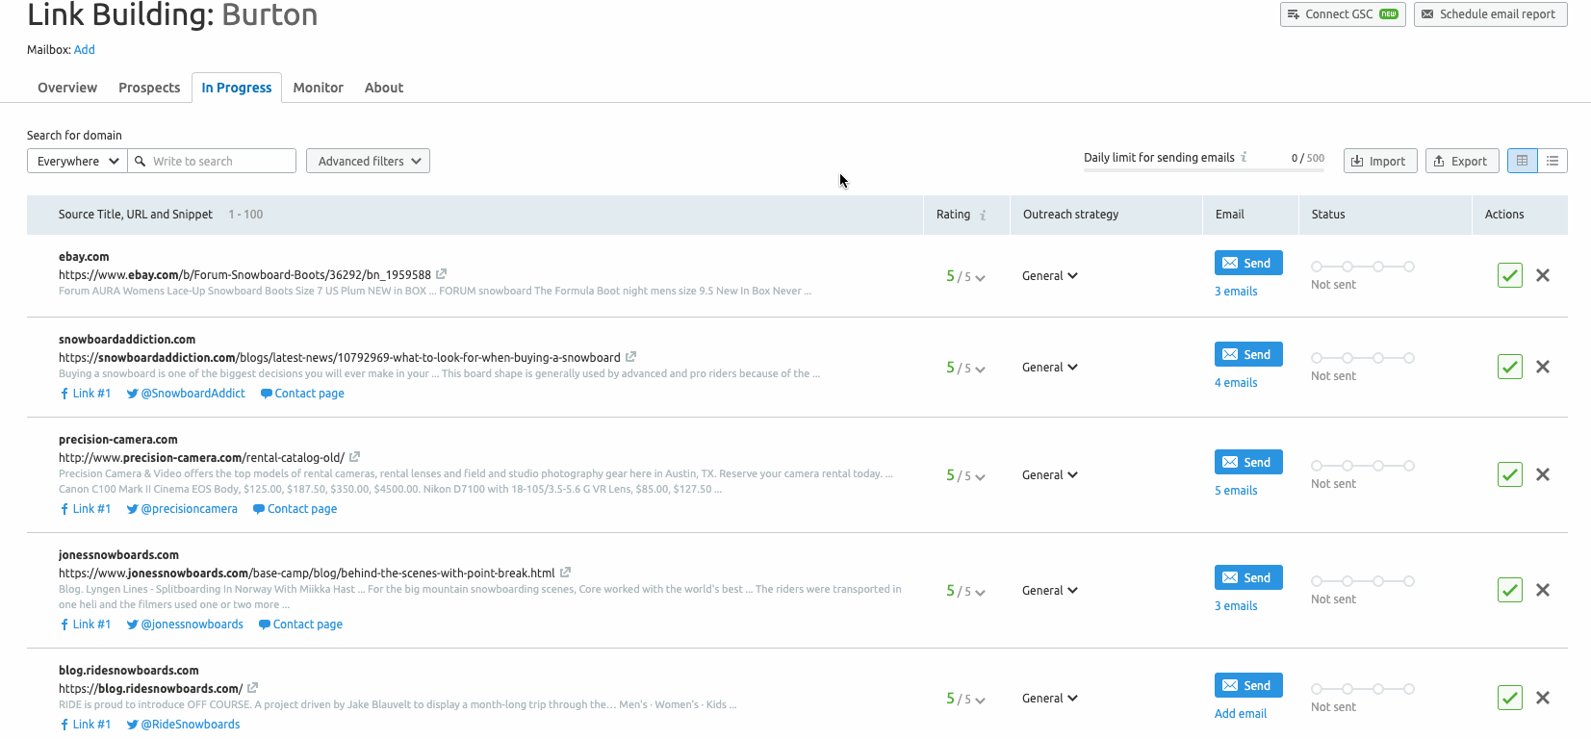Open Contact page for precision-camera.com

(295, 509)
